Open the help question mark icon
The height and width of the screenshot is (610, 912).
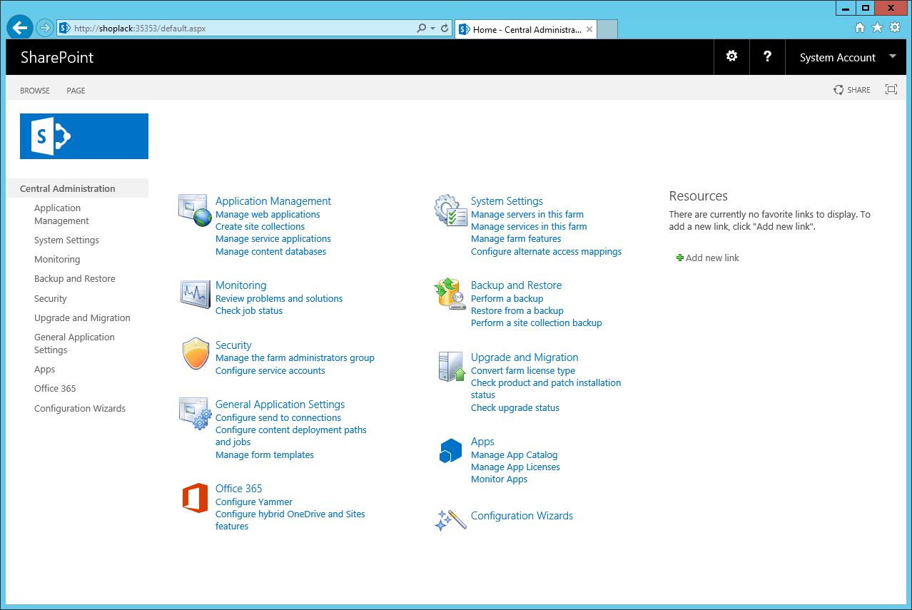point(767,56)
